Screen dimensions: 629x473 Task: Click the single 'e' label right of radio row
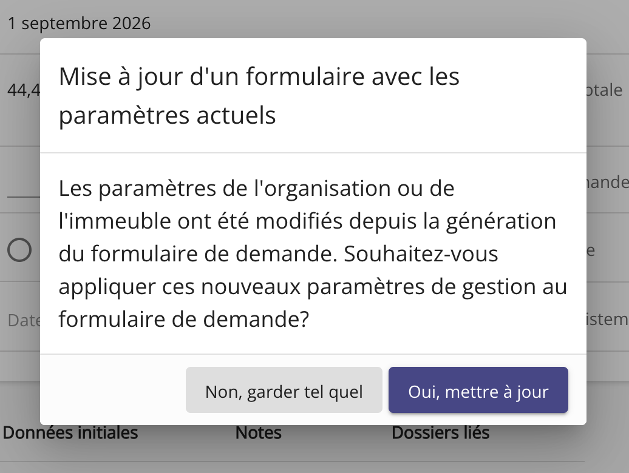[x=590, y=250]
